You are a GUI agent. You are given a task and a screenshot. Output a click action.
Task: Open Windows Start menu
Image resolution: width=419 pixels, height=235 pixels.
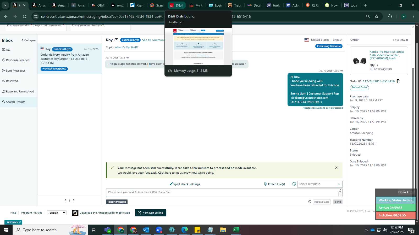(x=6, y=230)
